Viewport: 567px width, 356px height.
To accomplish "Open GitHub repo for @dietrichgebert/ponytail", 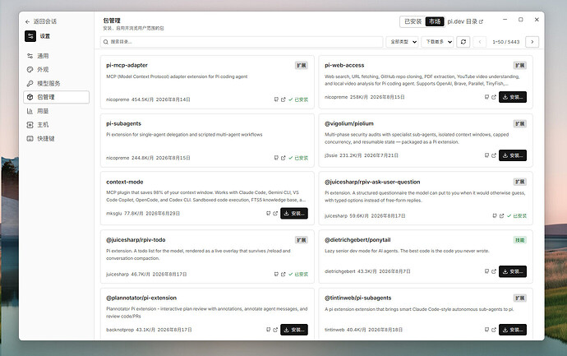I will point(486,271).
